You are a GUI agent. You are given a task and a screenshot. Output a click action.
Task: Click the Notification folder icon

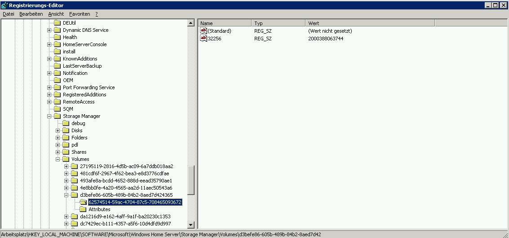coord(57,73)
